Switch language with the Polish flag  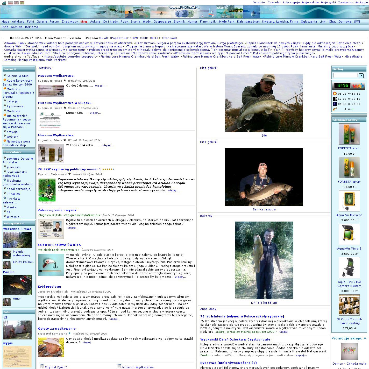[x=11, y=3]
